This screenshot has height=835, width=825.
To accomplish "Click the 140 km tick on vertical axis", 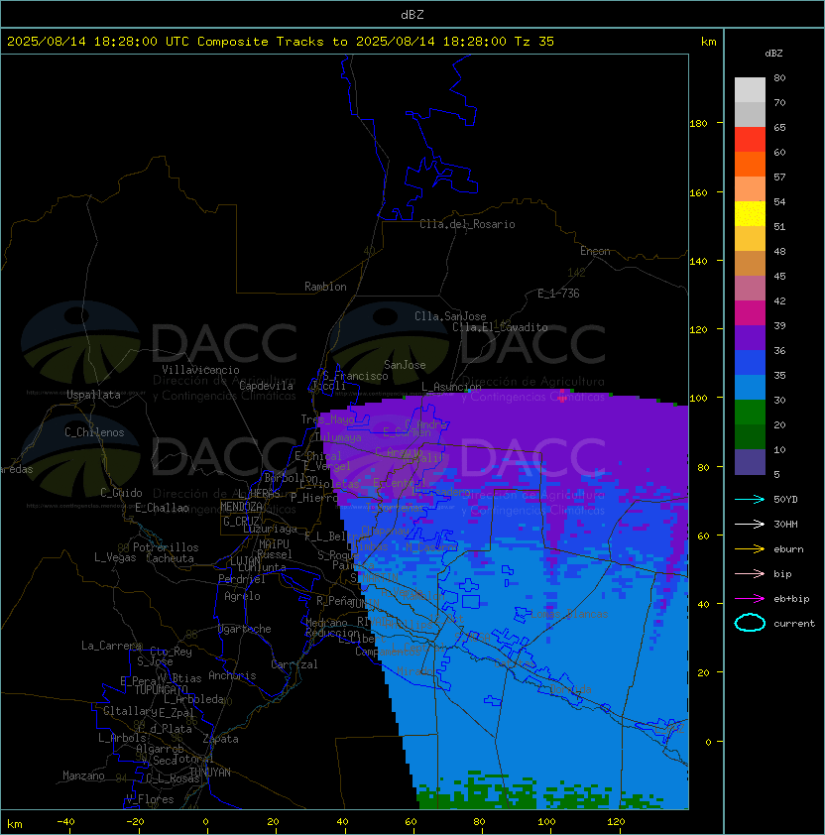I will pyautogui.click(x=698, y=261).
